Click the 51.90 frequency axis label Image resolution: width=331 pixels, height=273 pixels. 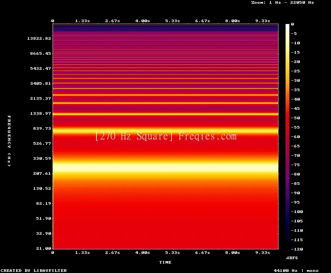point(44,218)
